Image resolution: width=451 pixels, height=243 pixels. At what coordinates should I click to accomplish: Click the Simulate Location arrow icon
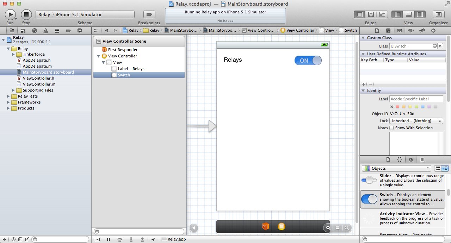(153, 239)
